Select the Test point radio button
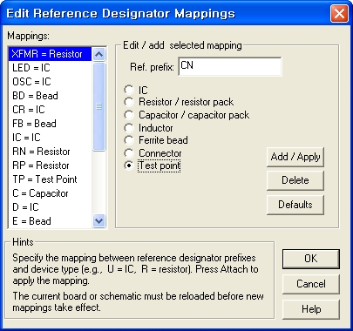Screen dimensions: 353x331 (129, 165)
